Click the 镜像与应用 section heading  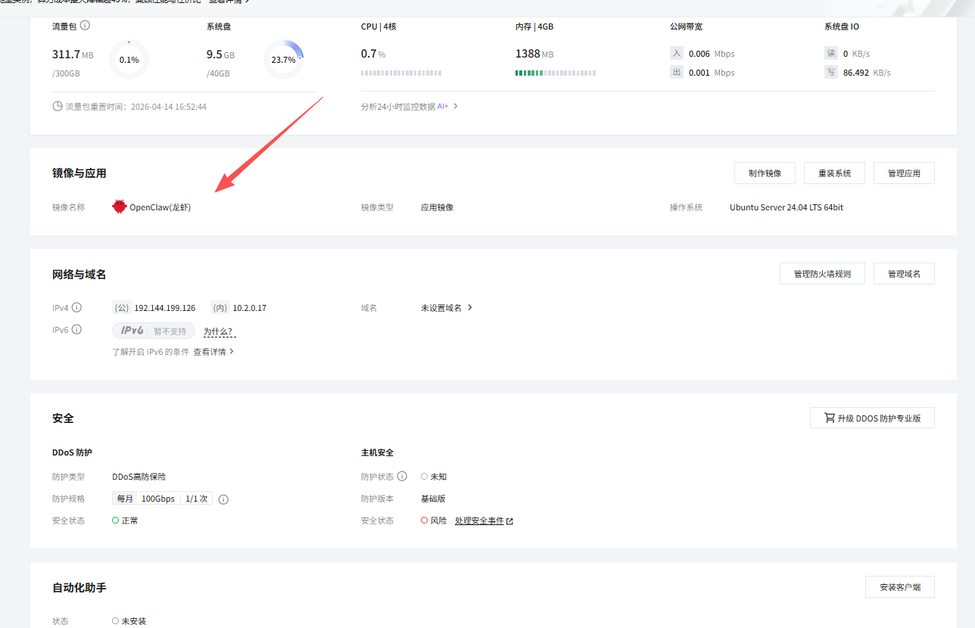pos(79,173)
